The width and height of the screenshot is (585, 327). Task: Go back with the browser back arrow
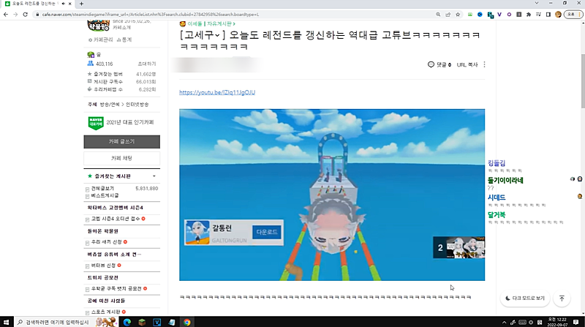(6, 15)
